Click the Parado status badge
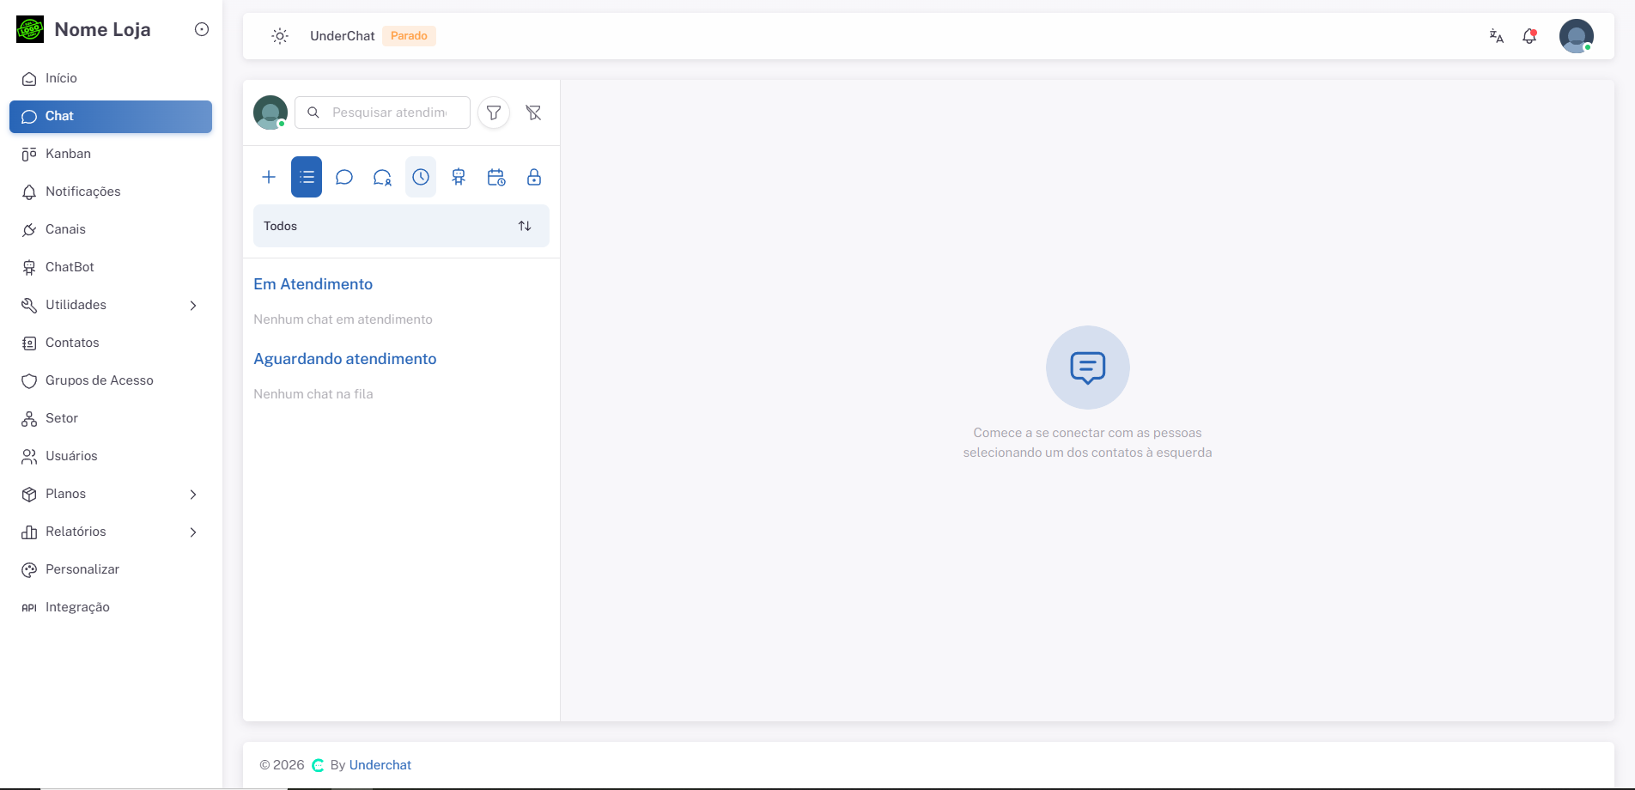The width and height of the screenshot is (1635, 790). (x=409, y=36)
